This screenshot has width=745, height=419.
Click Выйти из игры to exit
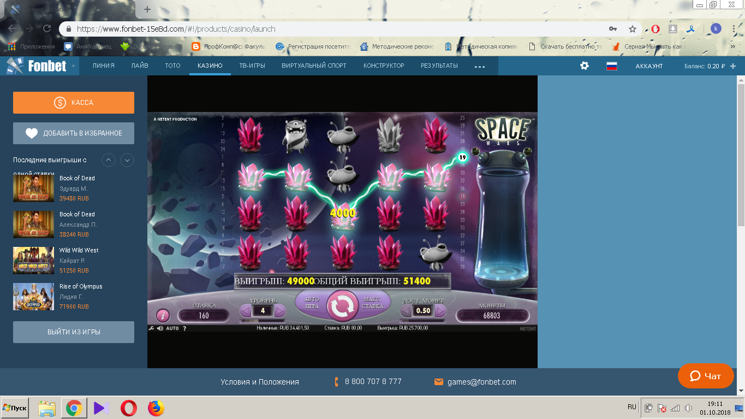(74, 332)
